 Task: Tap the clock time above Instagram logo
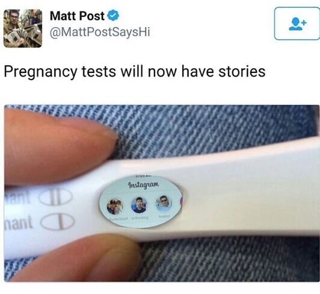[144, 176]
